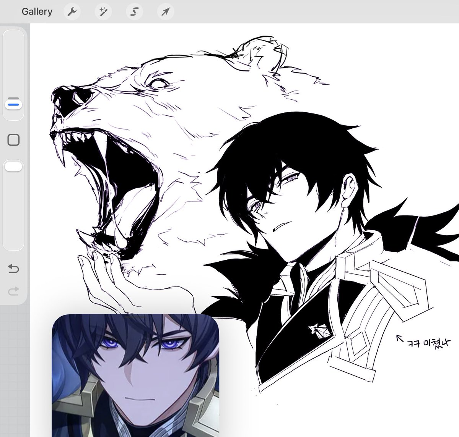
Task: Activate the Selection tool
Action: click(134, 12)
